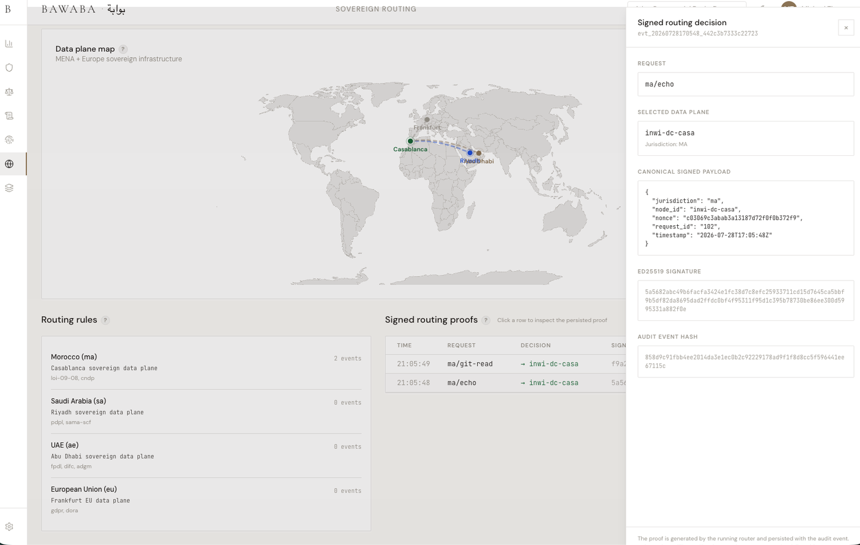Image resolution: width=860 pixels, height=545 pixels.
Task: Open the UAE (ae) routing rule
Action: click(x=206, y=455)
